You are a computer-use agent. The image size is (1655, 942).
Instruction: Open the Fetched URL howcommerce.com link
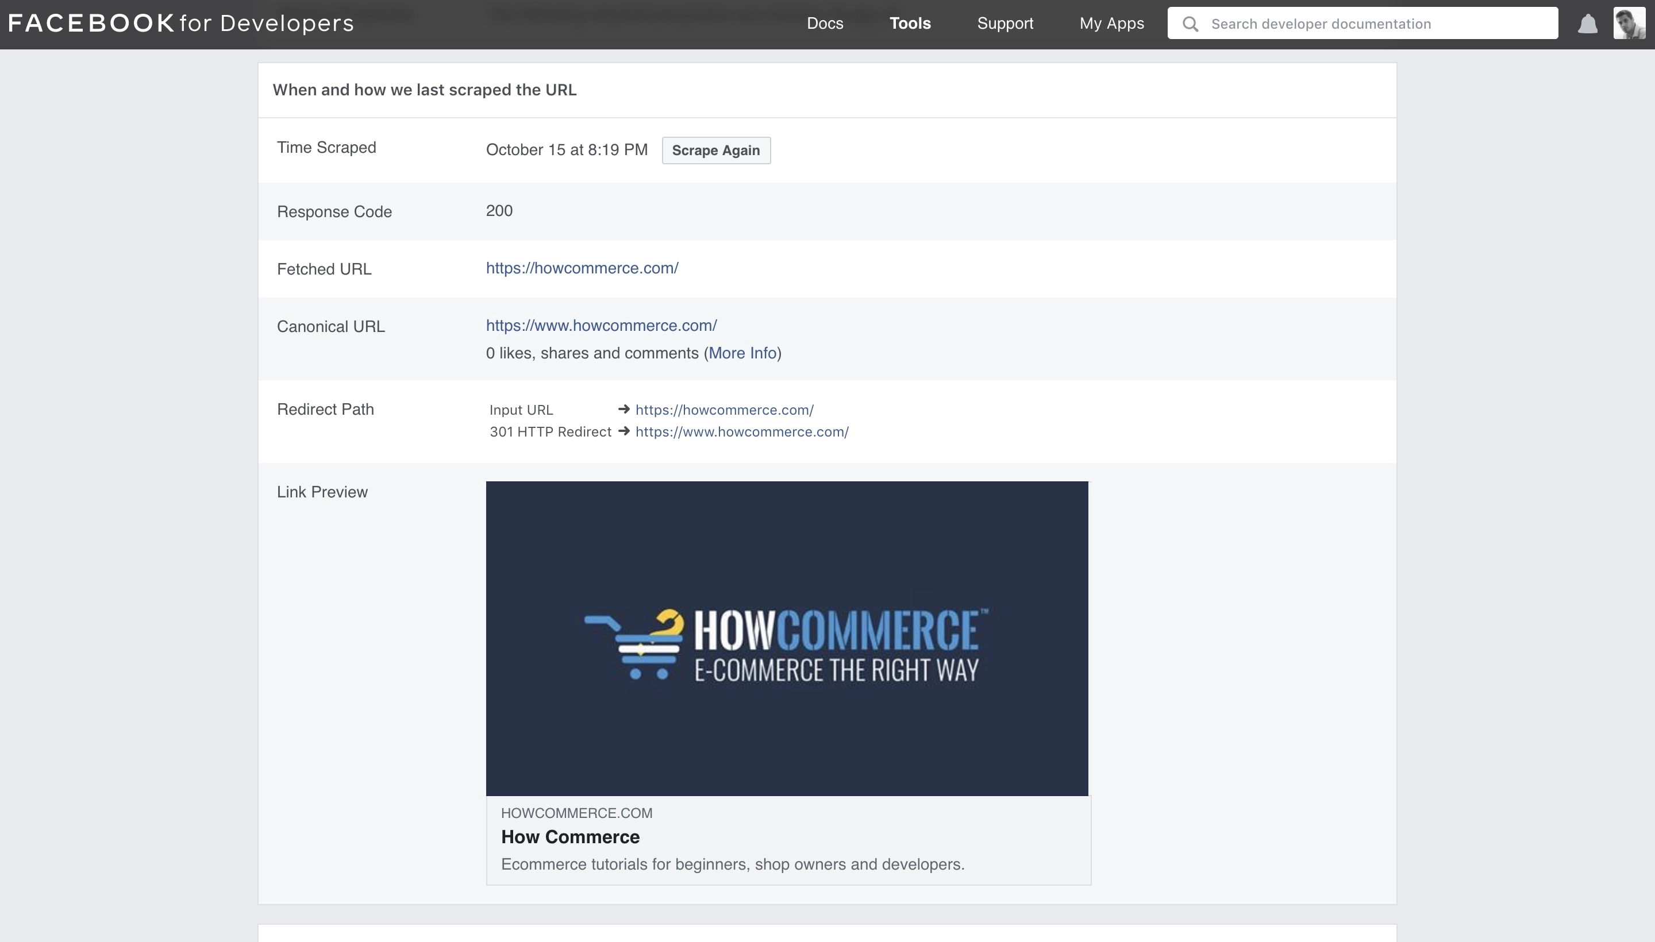582,268
